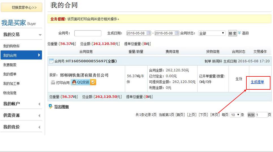This screenshot has height=152, width=273.
Task: Open the end date calendar picker
Action: (x=177, y=33)
